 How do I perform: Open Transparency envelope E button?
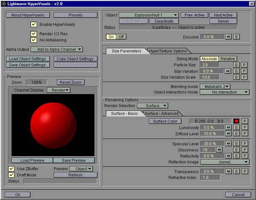236,171
